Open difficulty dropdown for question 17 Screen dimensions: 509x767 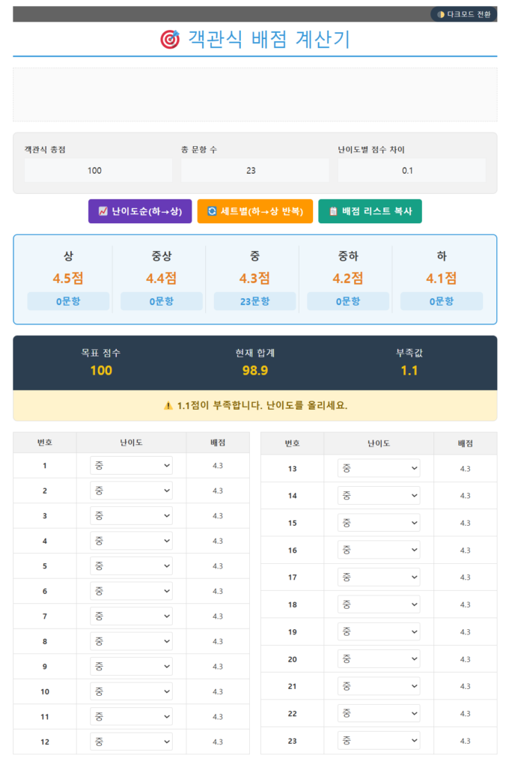[x=379, y=577]
